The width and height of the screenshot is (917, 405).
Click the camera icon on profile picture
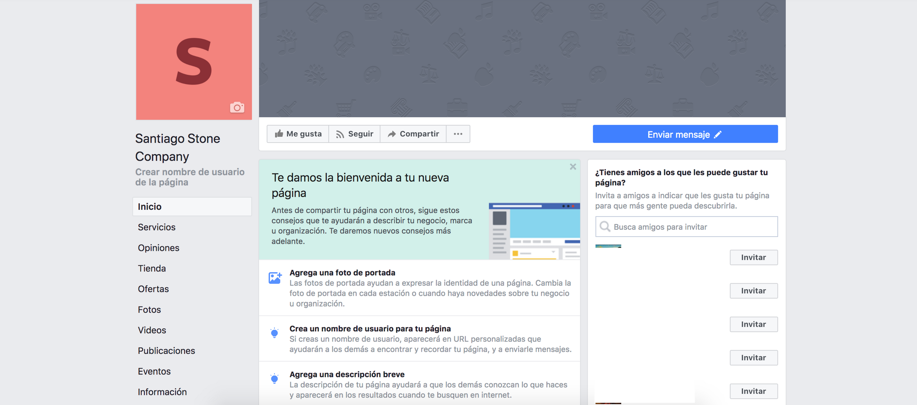237,107
